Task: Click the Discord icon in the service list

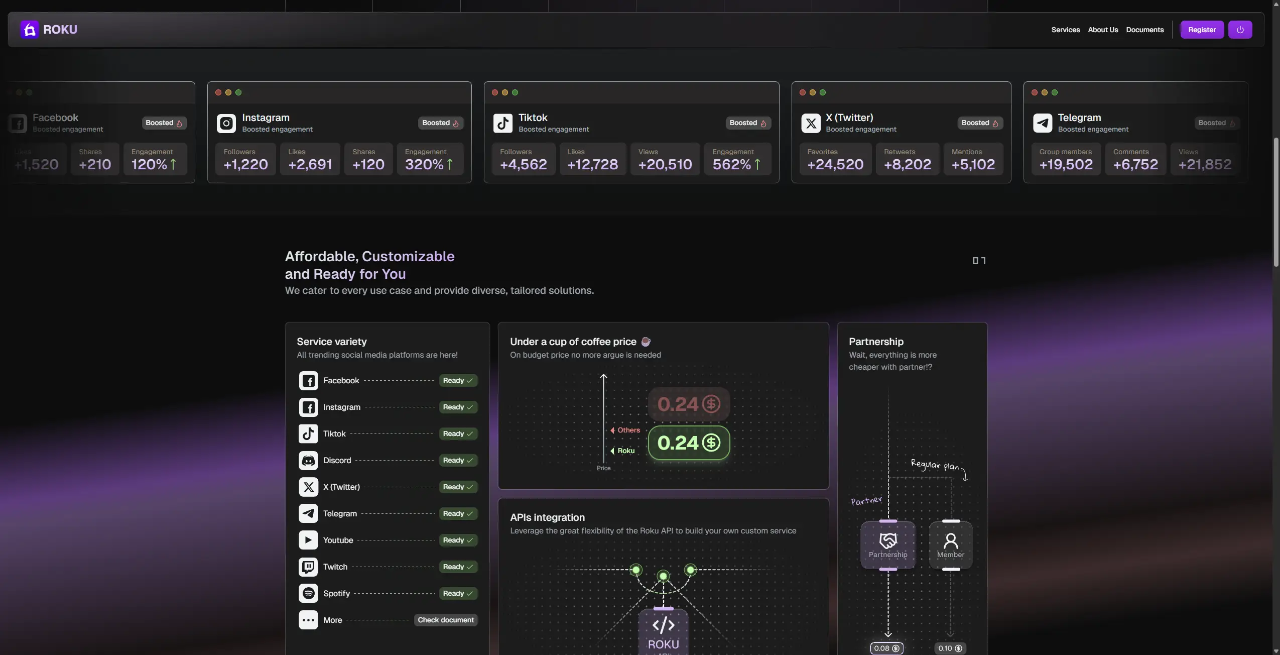Action: click(x=308, y=461)
